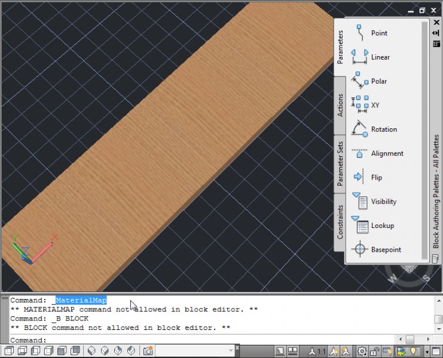Toggle the Isolate Objects lightbulb

(x=413, y=351)
